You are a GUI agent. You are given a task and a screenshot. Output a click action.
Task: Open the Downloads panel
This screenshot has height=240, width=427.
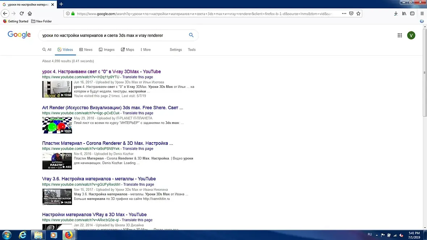396,13
